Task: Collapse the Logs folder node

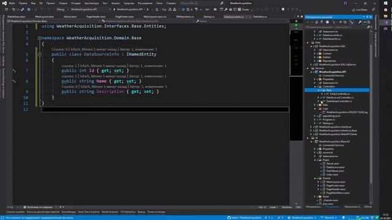Action: pyautogui.click(x=315, y=109)
